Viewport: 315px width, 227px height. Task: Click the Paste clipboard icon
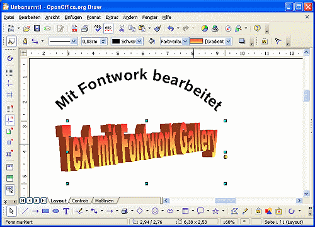142,28
